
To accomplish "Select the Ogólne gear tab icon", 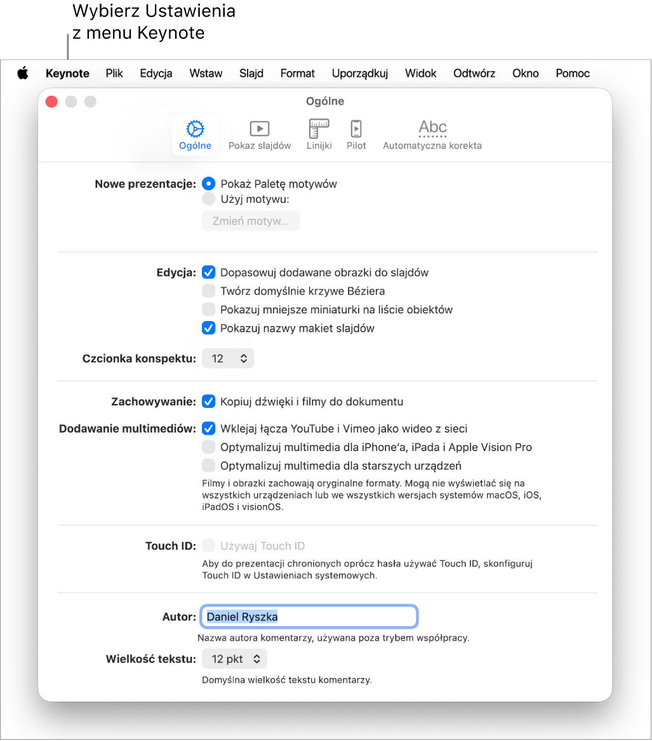I will 195,134.
